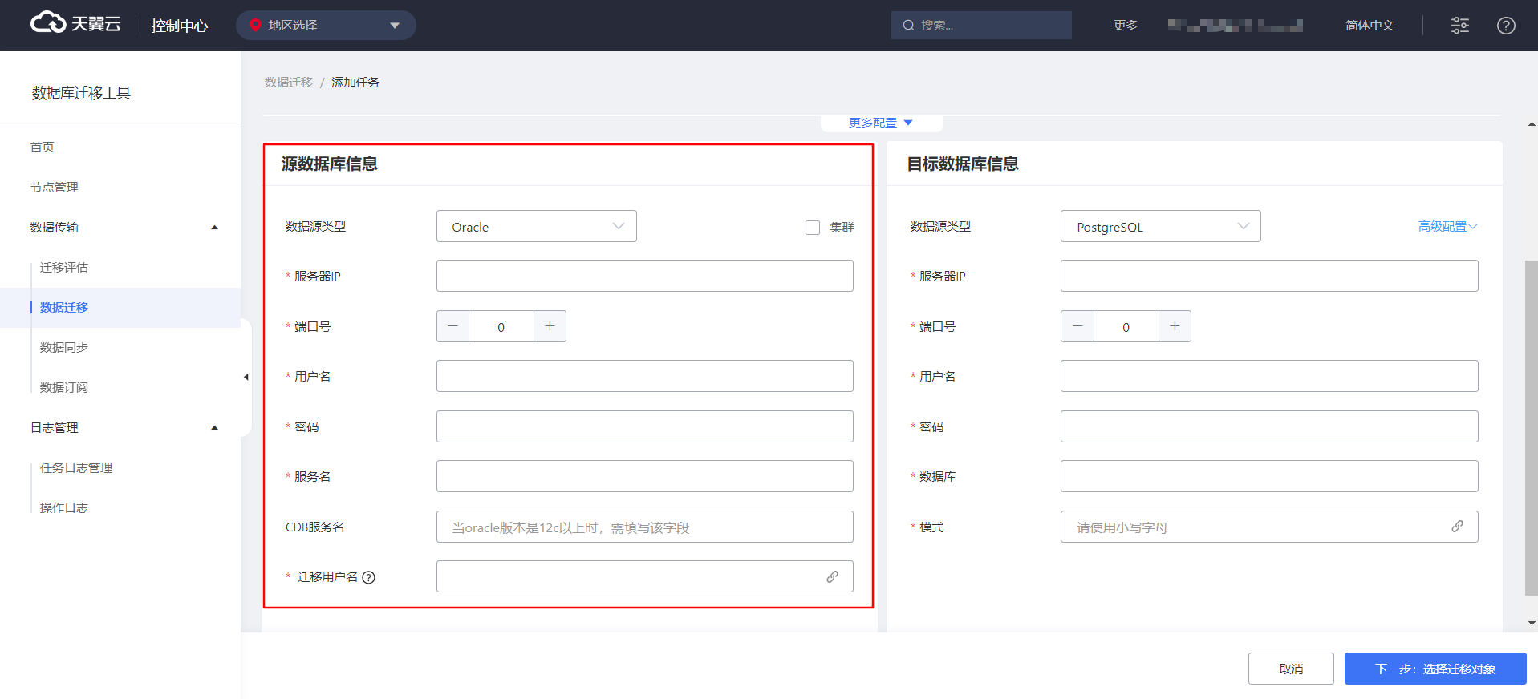The width and height of the screenshot is (1538, 699).
Task: Click target 数据库 input field
Action: [x=1269, y=476]
